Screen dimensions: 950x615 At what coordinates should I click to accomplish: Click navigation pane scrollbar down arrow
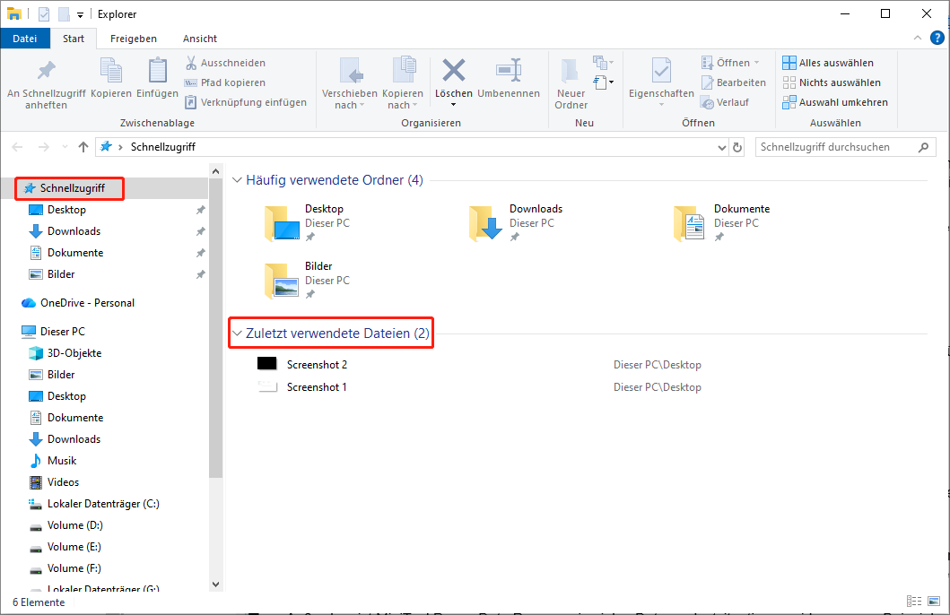(x=215, y=585)
